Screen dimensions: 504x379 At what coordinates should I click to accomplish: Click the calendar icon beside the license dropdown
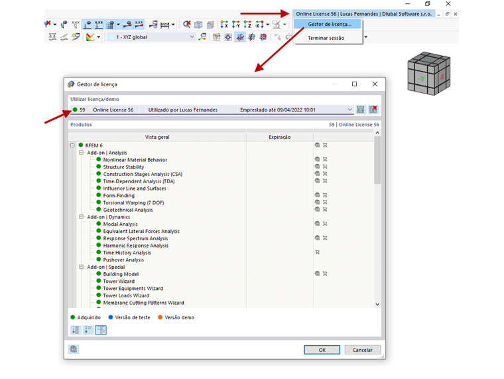(361, 110)
